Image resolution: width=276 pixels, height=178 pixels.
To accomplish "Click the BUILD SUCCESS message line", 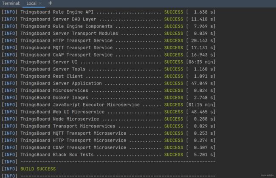I will [x=38, y=169].
